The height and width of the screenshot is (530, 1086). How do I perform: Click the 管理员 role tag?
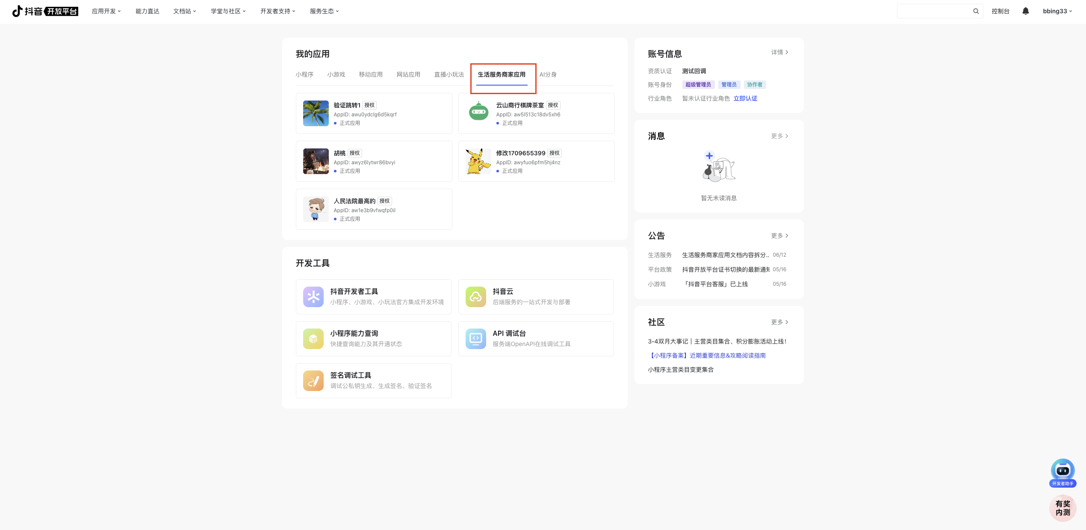pos(729,85)
